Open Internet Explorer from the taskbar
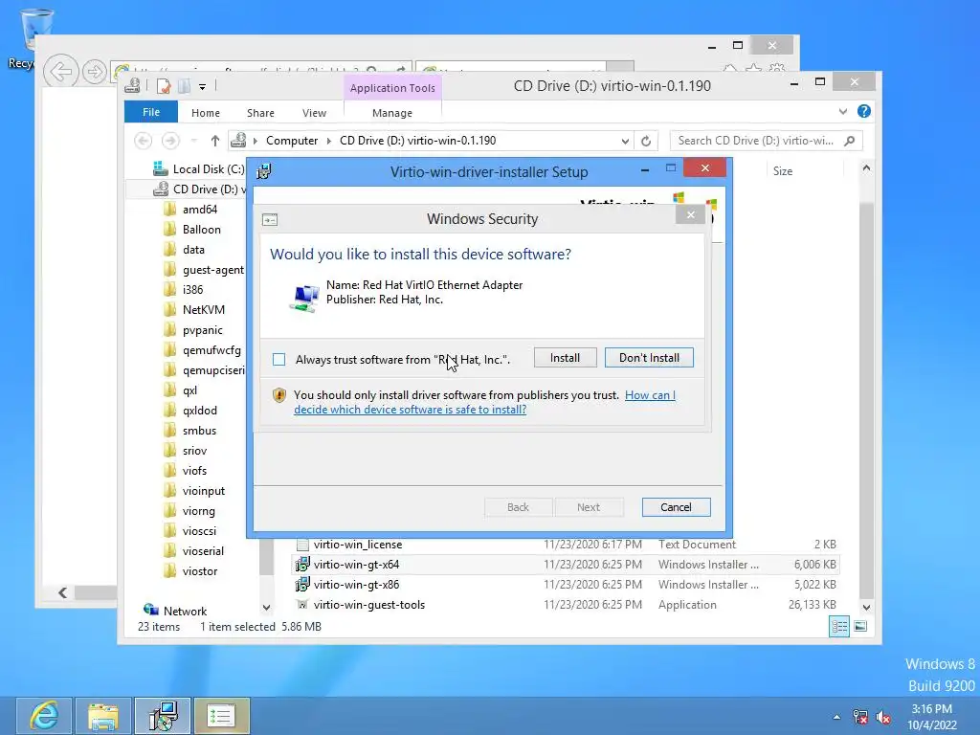The width and height of the screenshot is (980, 735). [x=44, y=716]
